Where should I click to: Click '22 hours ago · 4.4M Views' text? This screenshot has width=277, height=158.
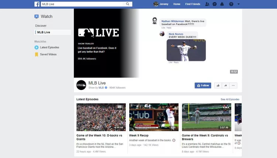(x=91, y=152)
